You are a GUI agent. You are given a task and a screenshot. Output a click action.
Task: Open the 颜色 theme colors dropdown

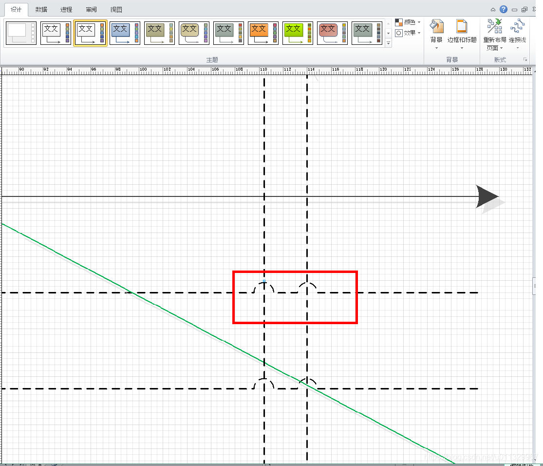(x=408, y=22)
